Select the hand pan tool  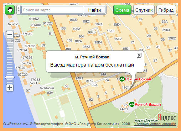[10, 10]
